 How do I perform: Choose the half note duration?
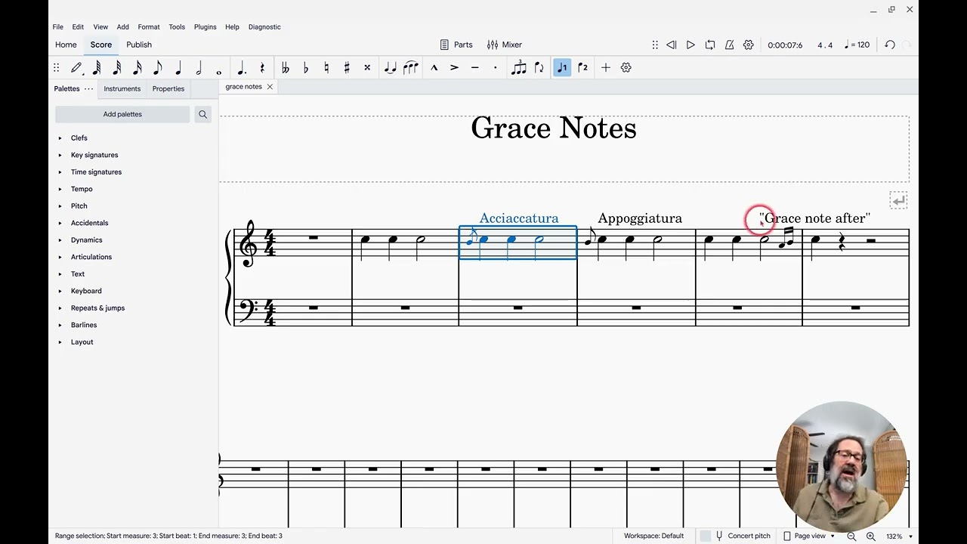pos(199,68)
